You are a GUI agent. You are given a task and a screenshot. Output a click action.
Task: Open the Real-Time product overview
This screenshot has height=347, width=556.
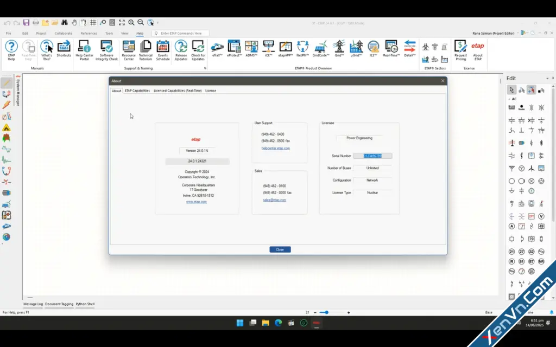pyautogui.click(x=391, y=49)
